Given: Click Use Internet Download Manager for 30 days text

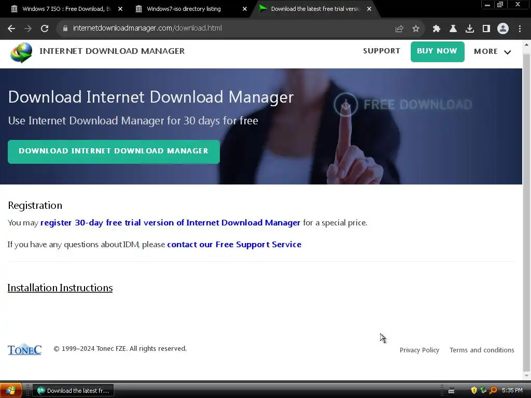Looking at the screenshot, I should point(133,120).
